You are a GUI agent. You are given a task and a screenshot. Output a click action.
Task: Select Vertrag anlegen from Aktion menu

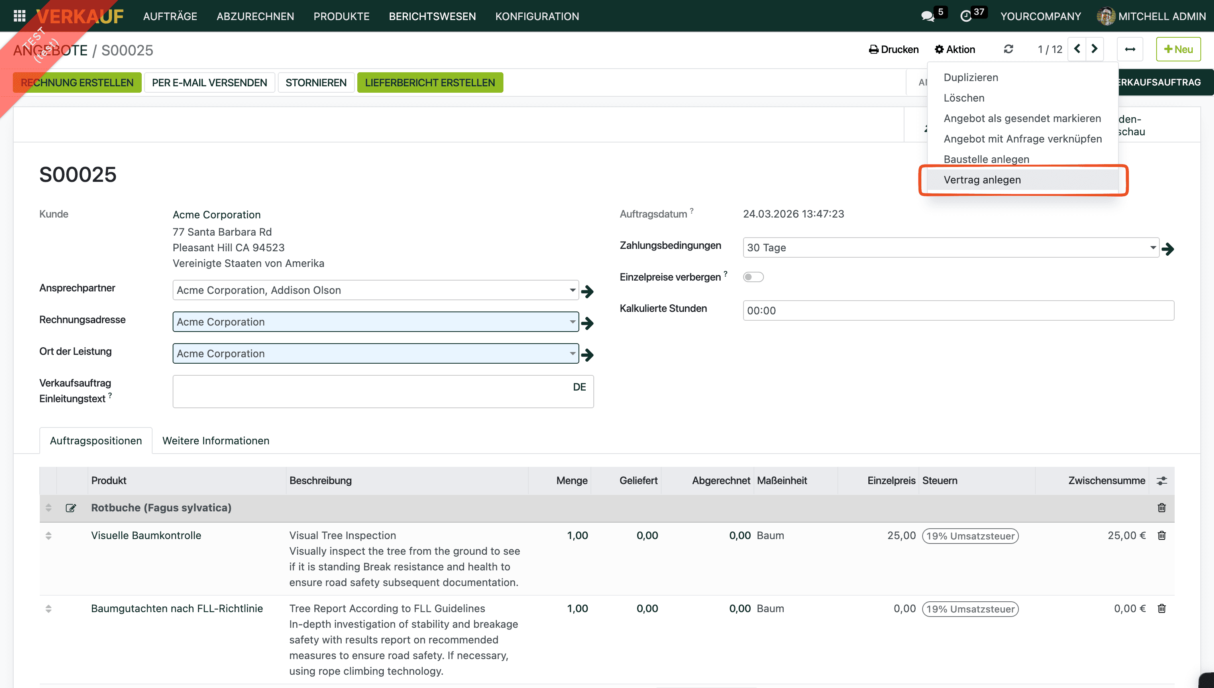click(982, 179)
